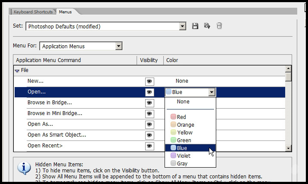Select Violet color option in list

coord(183,156)
